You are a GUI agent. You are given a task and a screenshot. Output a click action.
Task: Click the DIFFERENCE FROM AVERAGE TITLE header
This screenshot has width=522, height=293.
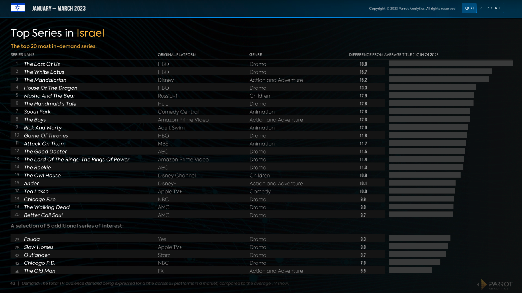[x=393, y=54]
